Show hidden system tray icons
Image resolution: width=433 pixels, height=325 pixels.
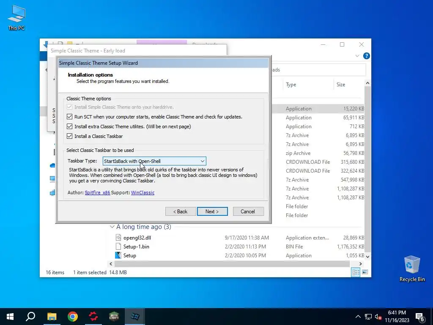point(358,317)
